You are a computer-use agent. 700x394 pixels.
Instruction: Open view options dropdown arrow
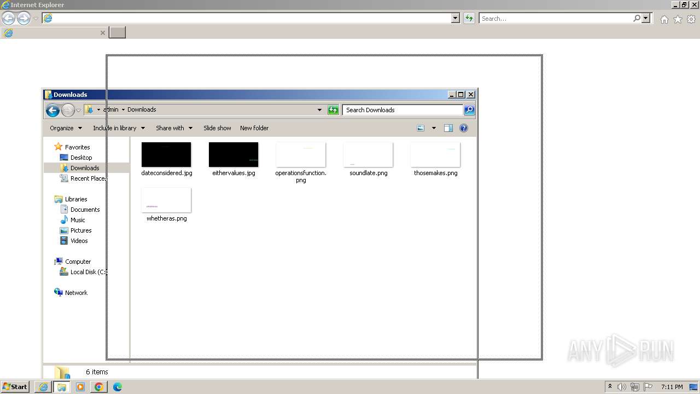tap(434, 128)
